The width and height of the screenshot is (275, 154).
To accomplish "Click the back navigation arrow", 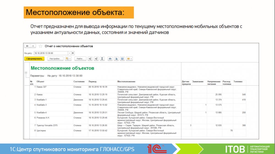I will click(x=27, y=46).
